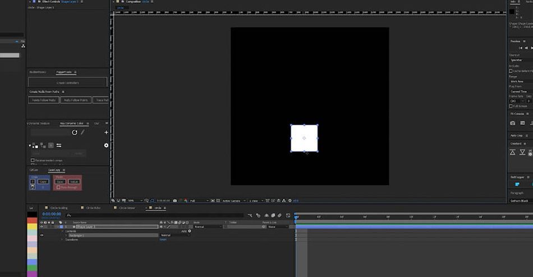Click the red label color swatch

pos(32,220)
